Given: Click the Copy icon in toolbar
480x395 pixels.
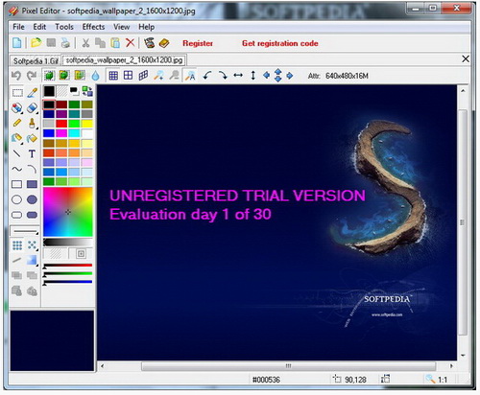Looking at the screenshot, I should (x=100, y=43).
